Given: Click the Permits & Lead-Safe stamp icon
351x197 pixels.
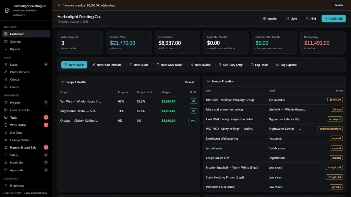Looking at the screenshot, I should (x=6, y=147).
